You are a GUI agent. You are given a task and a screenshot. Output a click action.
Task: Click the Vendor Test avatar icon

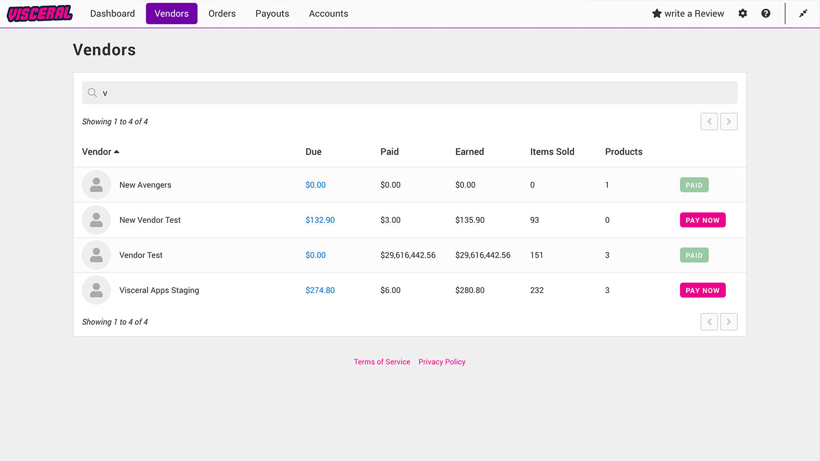coord(96,255)
